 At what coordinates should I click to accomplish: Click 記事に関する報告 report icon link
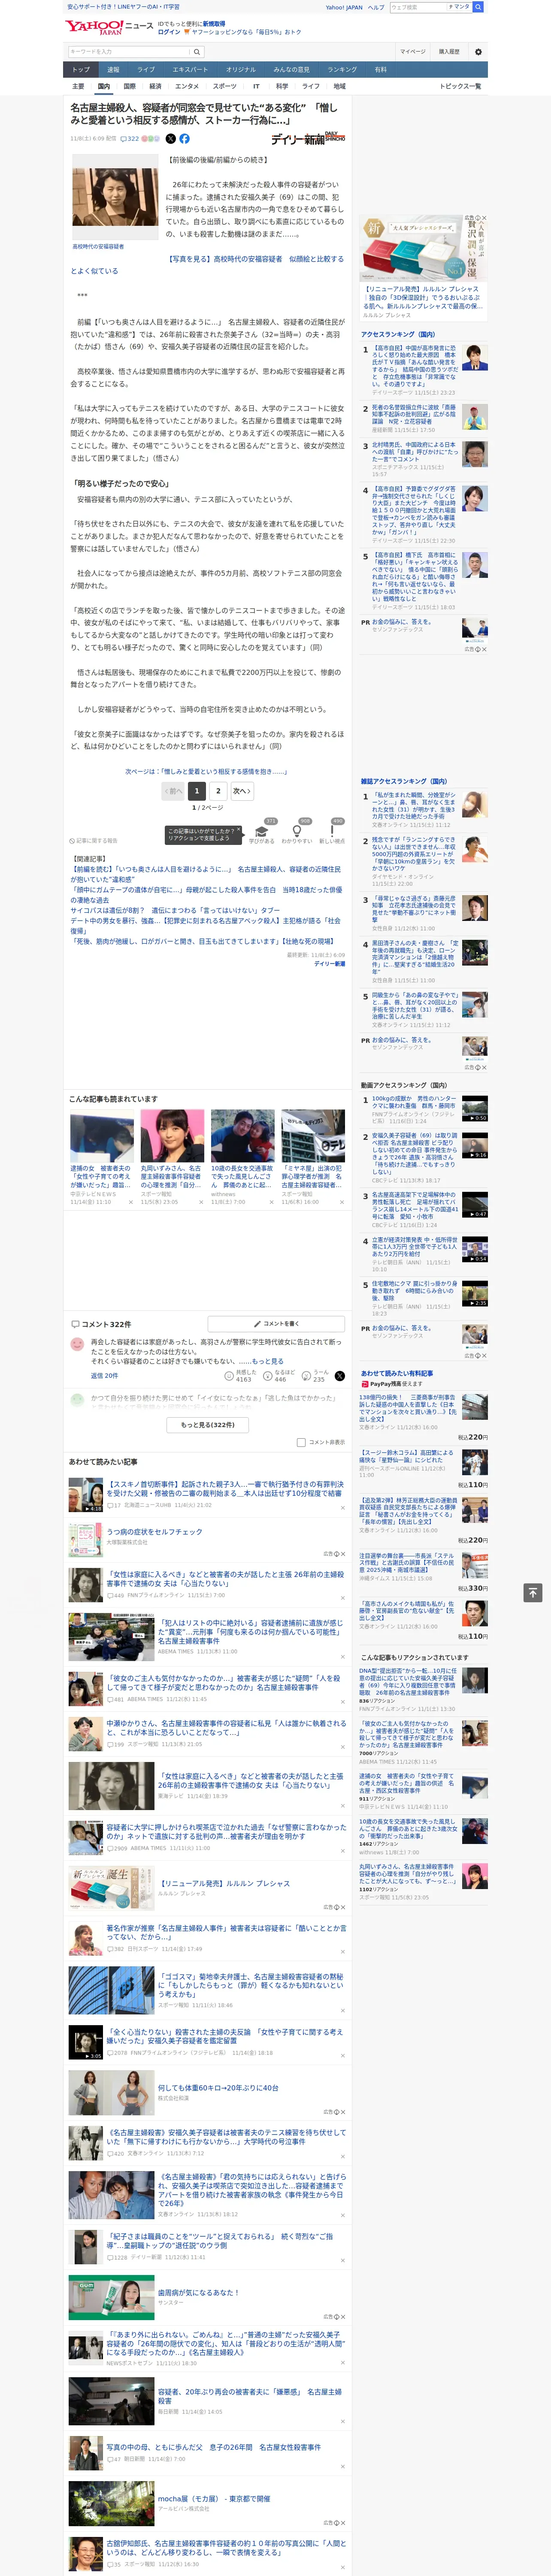(x=93, y=840)
